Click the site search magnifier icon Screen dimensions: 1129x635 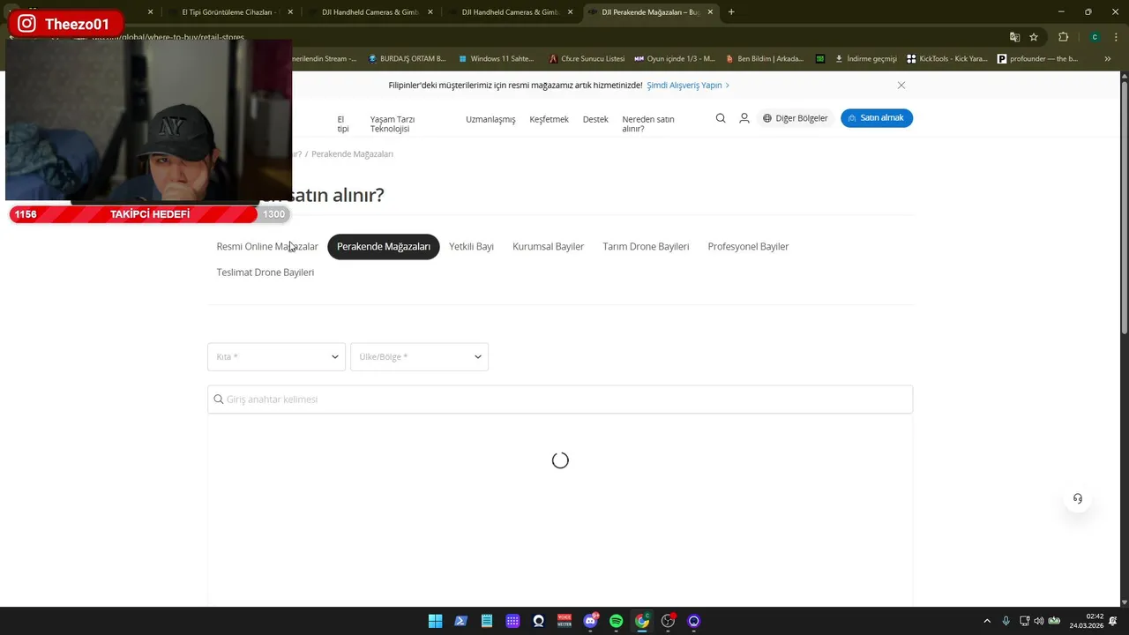[721, 118]
